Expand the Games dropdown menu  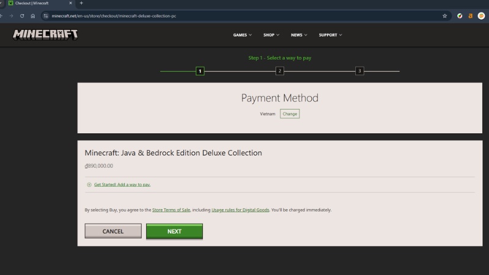pyautogui.click(x=242, y=35)
